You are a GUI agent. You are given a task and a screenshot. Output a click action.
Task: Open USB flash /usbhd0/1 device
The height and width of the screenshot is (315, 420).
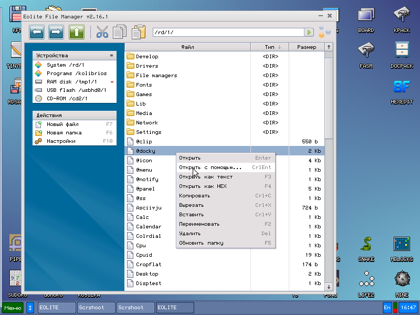[x=75, y=90]
